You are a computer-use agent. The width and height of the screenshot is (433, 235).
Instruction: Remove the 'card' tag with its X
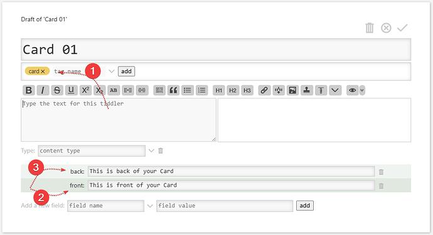(x=43, y=71)
